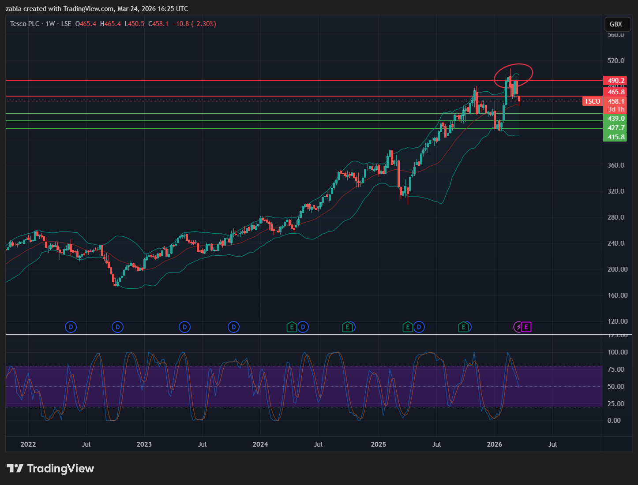Viewport: 638px width, 485px height.
Task: Click the dividend D marker nearest 2024
Action: coord(233,327)
